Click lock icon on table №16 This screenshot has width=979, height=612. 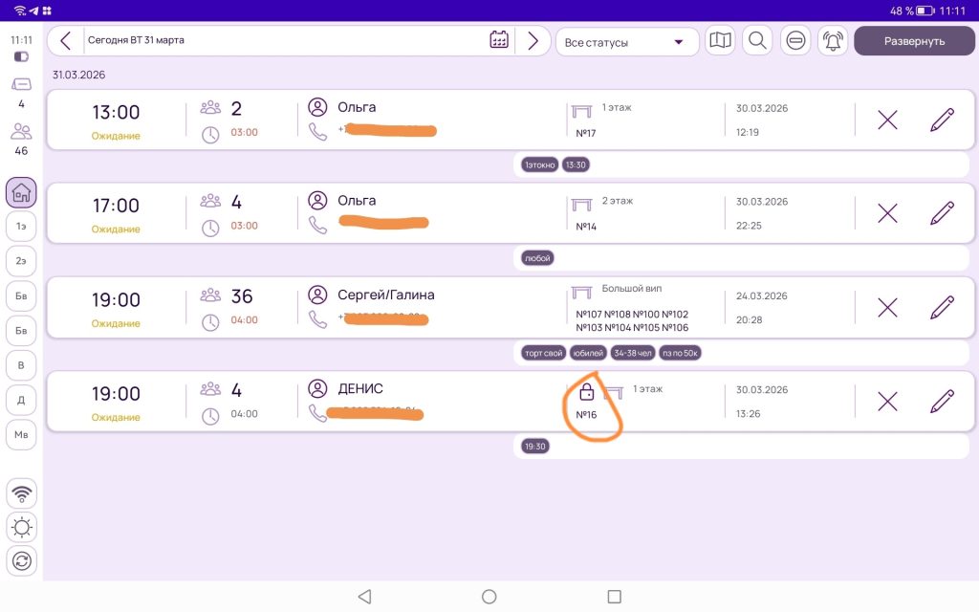(x=587, y=392)
